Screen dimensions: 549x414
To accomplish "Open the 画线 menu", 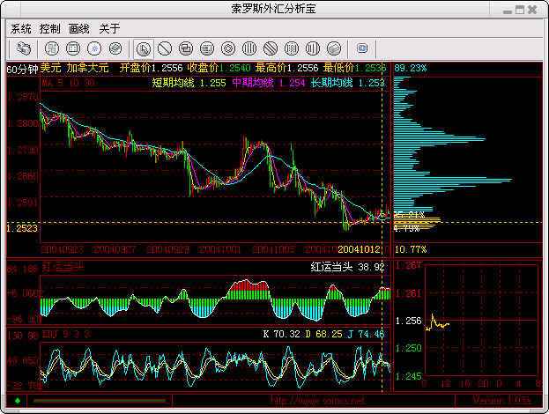I will tap(79, 28).
